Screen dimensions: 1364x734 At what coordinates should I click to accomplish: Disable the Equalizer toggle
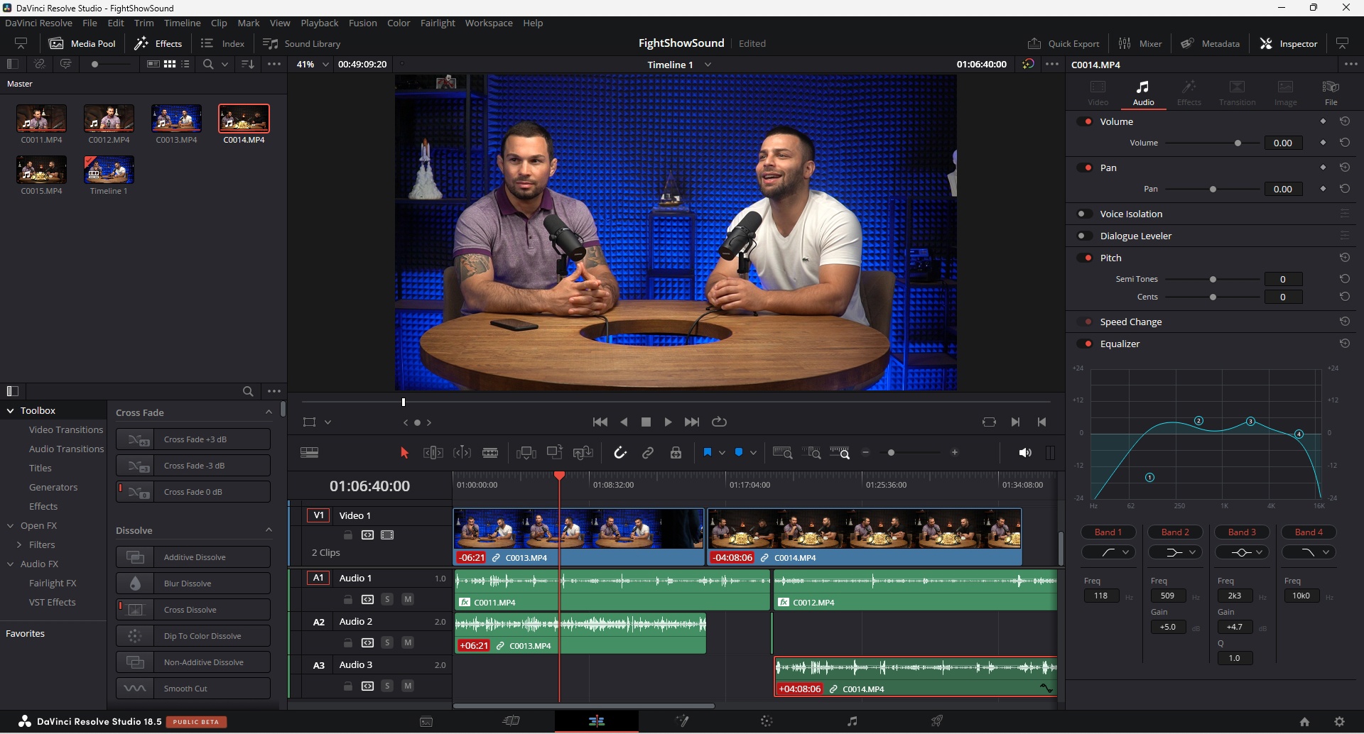1086,344
